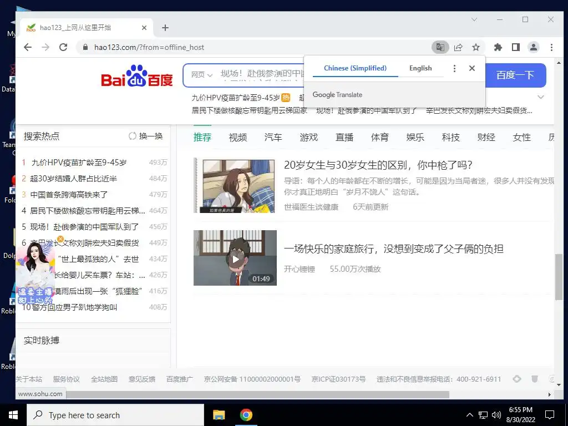Click the padlock site info icon
This screenshot has width=568, height=426.
85,48
